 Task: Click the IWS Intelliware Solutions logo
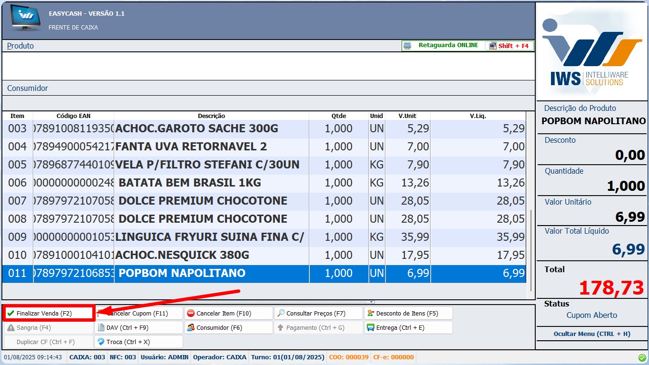pos(592,53)
